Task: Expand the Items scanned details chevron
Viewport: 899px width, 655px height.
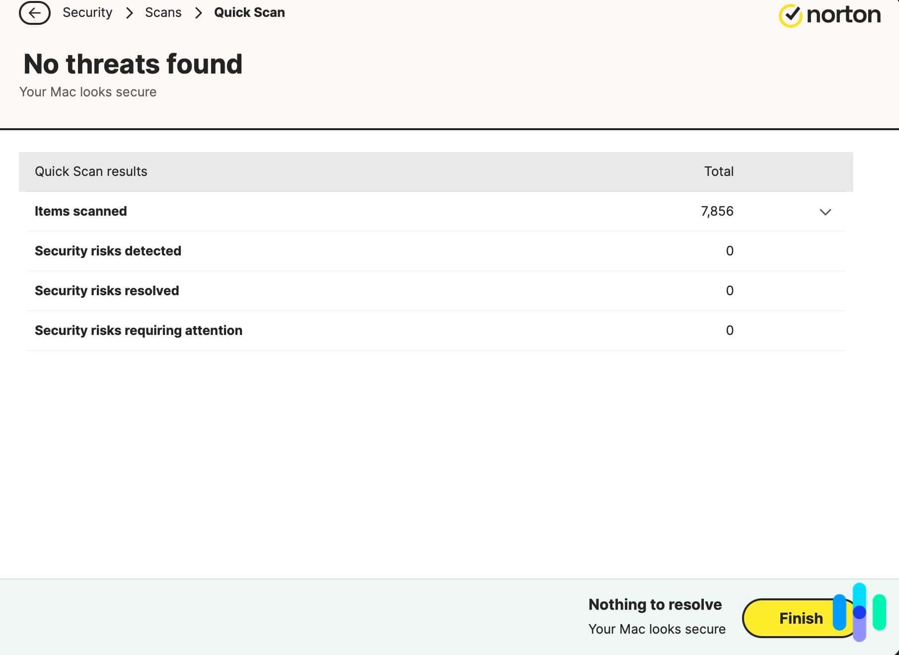Action: point(825,212)
